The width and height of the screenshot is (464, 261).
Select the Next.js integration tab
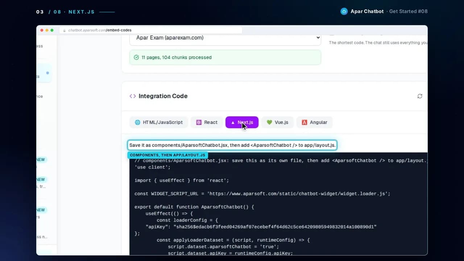pyautogui.click(x=242, y=122)
